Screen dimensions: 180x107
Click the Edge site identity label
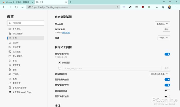[x=33, y=7]
